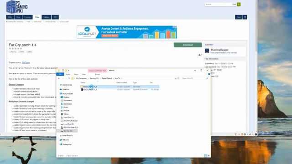
Task: Open the Share ribbon tab in Explorer
Action: (x=76, y=74)
